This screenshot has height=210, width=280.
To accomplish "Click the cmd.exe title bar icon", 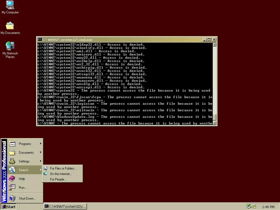I will coord(40,39).
